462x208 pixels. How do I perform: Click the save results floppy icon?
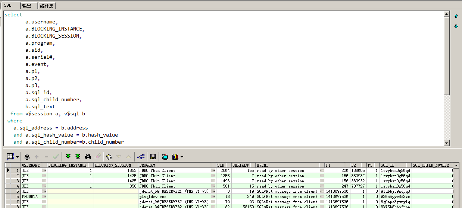(153, 157)
